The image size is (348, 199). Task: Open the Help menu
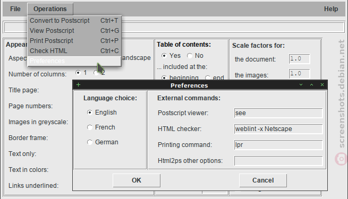(x=330, y=9)
